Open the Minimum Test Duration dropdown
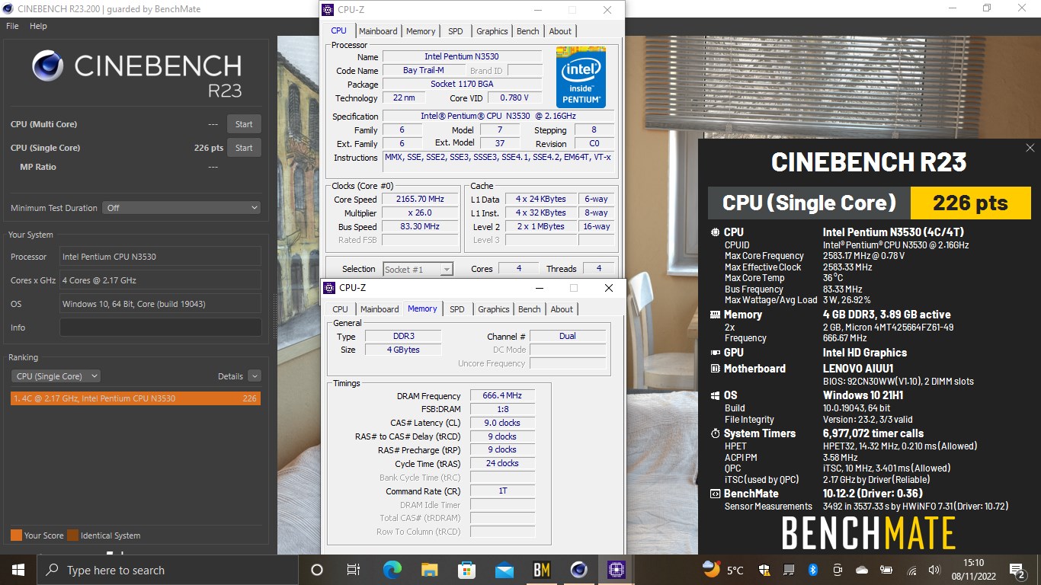Viewport: 1041px width, 585px height. point(182,208)
